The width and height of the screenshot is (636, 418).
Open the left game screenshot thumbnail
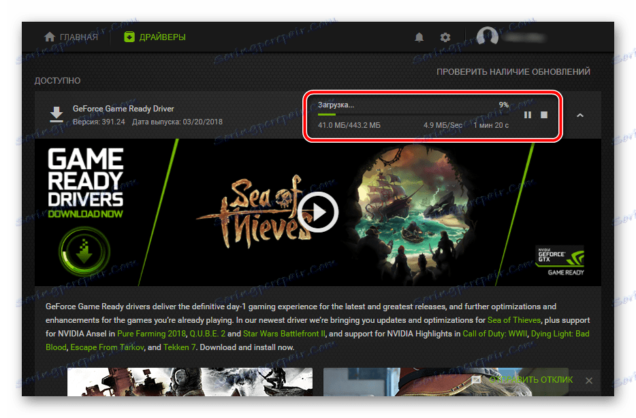click(x=190, y=382)
